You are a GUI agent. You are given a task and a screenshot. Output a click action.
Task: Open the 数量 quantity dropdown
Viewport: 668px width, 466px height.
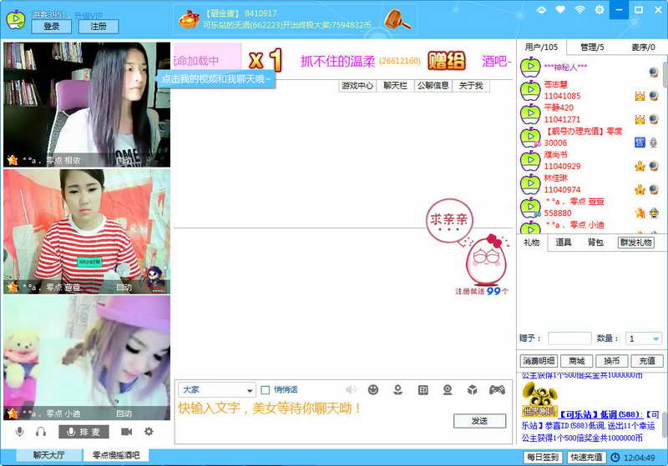[x=644, y=338]
